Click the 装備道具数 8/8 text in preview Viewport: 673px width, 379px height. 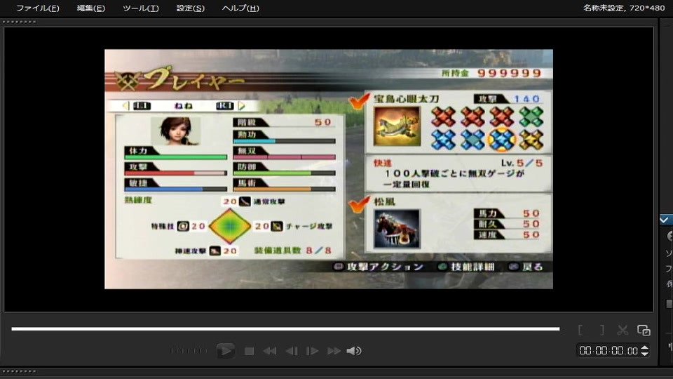pos(293,251)
